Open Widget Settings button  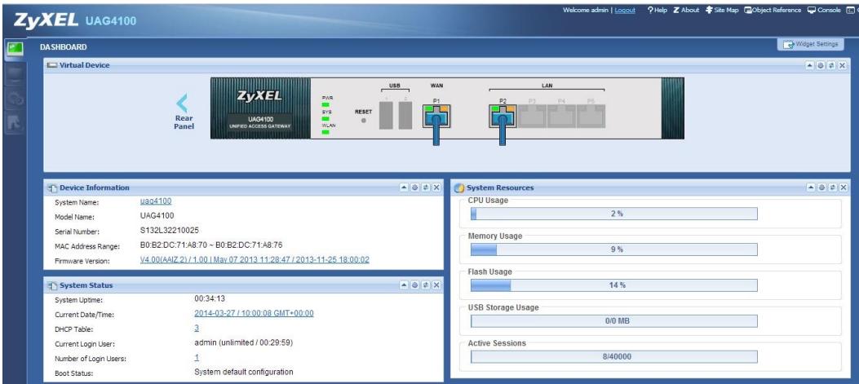pos(810,44)
